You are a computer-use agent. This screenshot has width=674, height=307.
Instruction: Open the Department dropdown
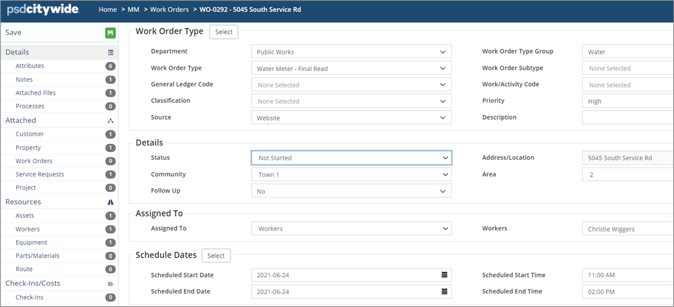pyautogui.click(x=351, y=52)
